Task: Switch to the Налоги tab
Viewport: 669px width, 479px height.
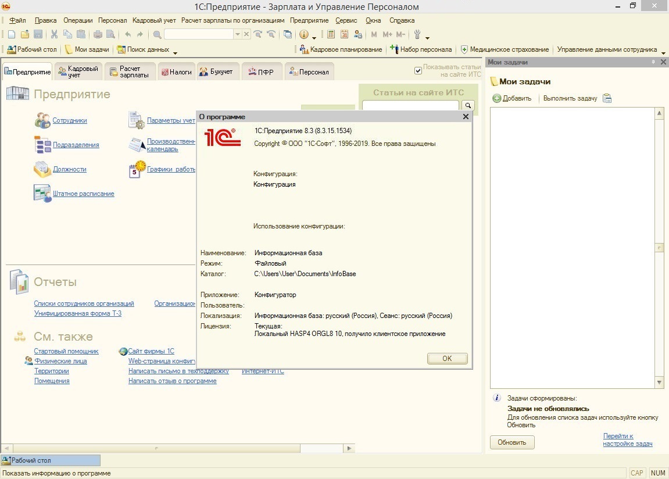Action: click(x=177, y=72)
